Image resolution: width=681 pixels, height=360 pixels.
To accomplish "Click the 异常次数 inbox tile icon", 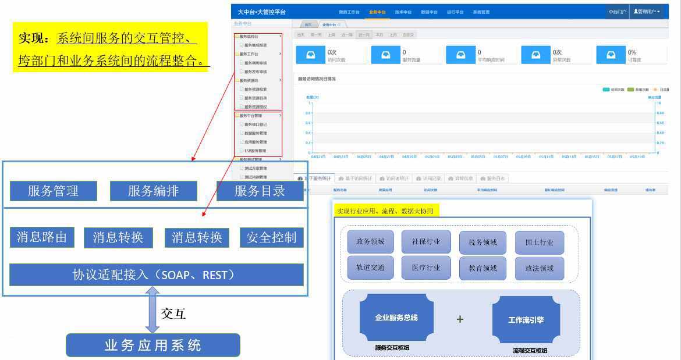I will [535, 55].
